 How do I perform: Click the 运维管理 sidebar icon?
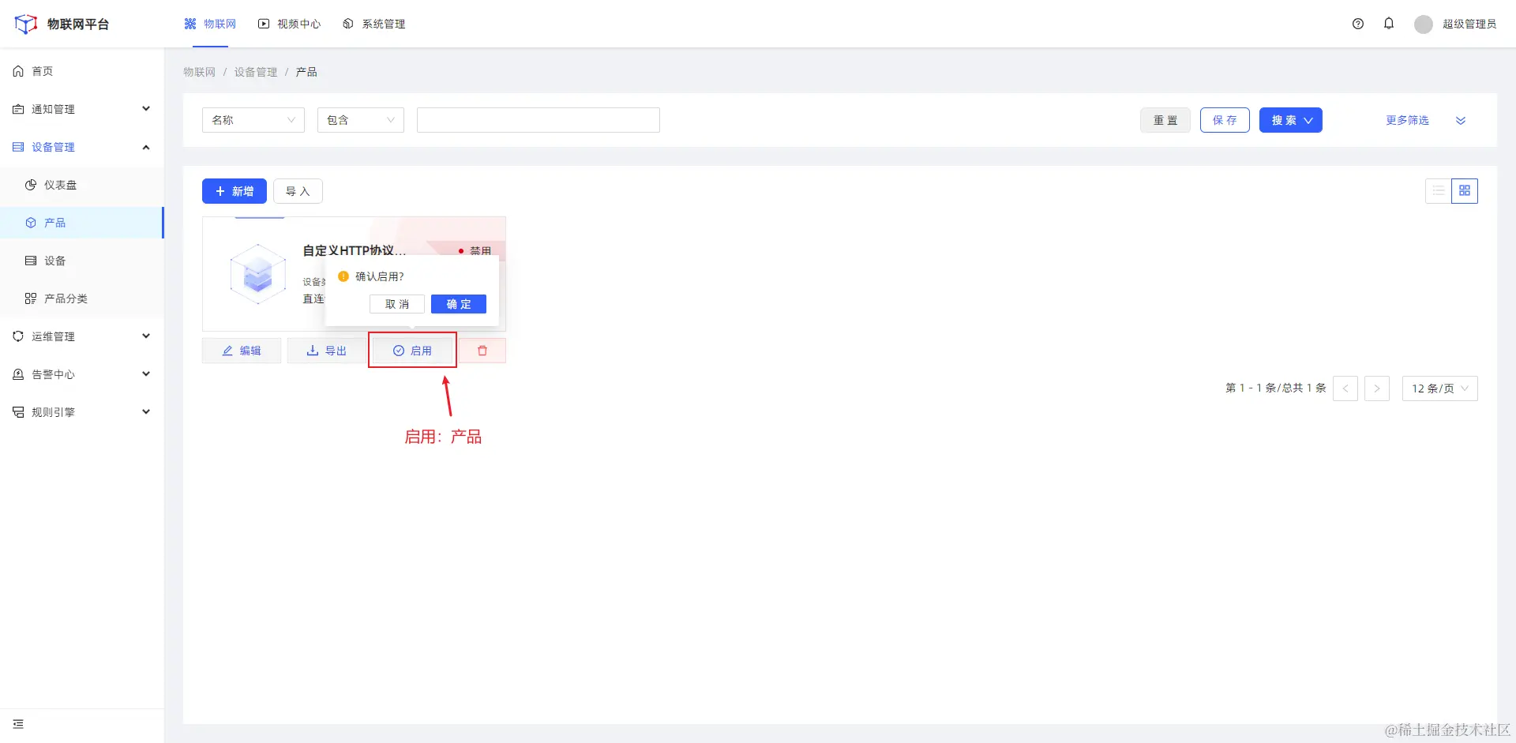tap(18, 336)
